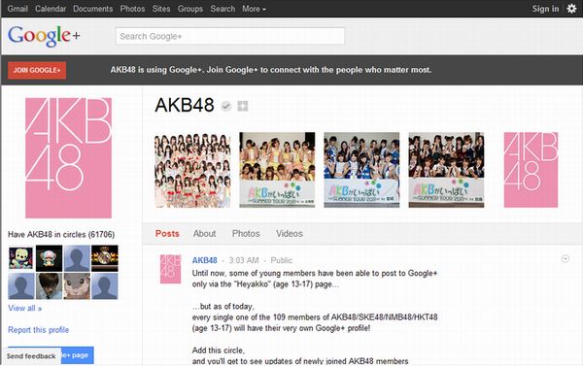Switch to the About tab
Viewport: 583px width, 366px height.
(204, 234)
